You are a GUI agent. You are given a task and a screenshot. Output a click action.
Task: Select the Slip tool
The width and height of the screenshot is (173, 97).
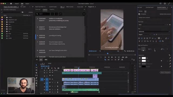pos(36,75)
